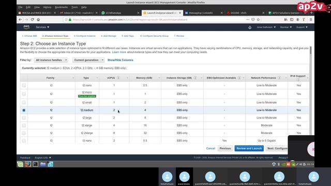The height and width of the screenshot is (186, 331).
Task: Select the t2.xlarge instance checkbox
Action: [x=24, y=126]
